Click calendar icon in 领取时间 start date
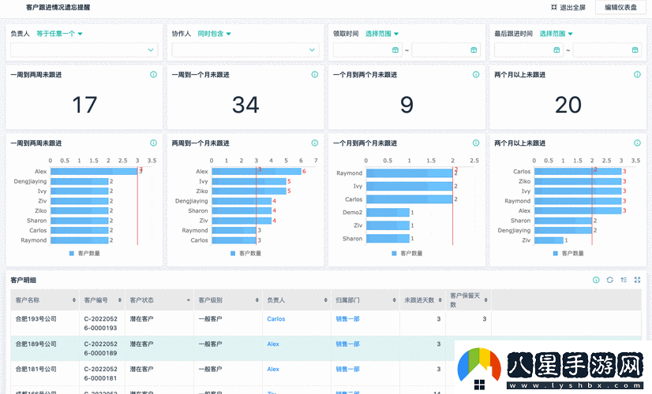Screen dimensions: 652x394 coord(395,50)
